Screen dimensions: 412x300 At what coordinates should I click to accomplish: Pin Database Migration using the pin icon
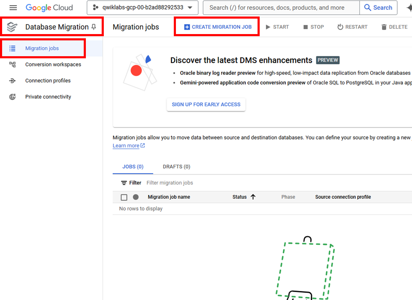tap(94, 27)
